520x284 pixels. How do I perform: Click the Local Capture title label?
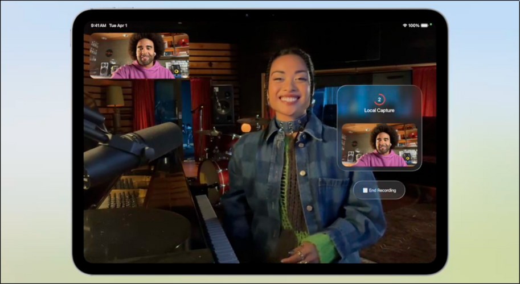379,110
